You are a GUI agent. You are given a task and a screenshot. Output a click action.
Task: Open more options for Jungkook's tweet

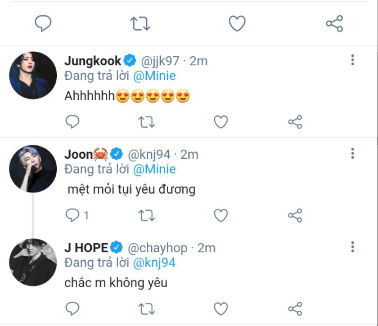point(352,60)
